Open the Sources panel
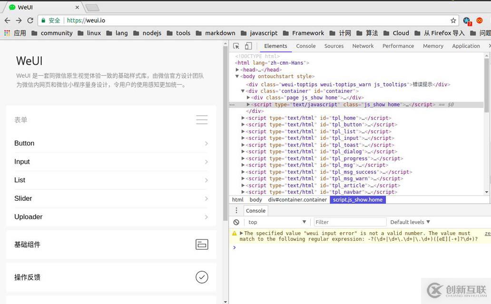The width and height of the screenshot is (491, 304). click(334, 46)
